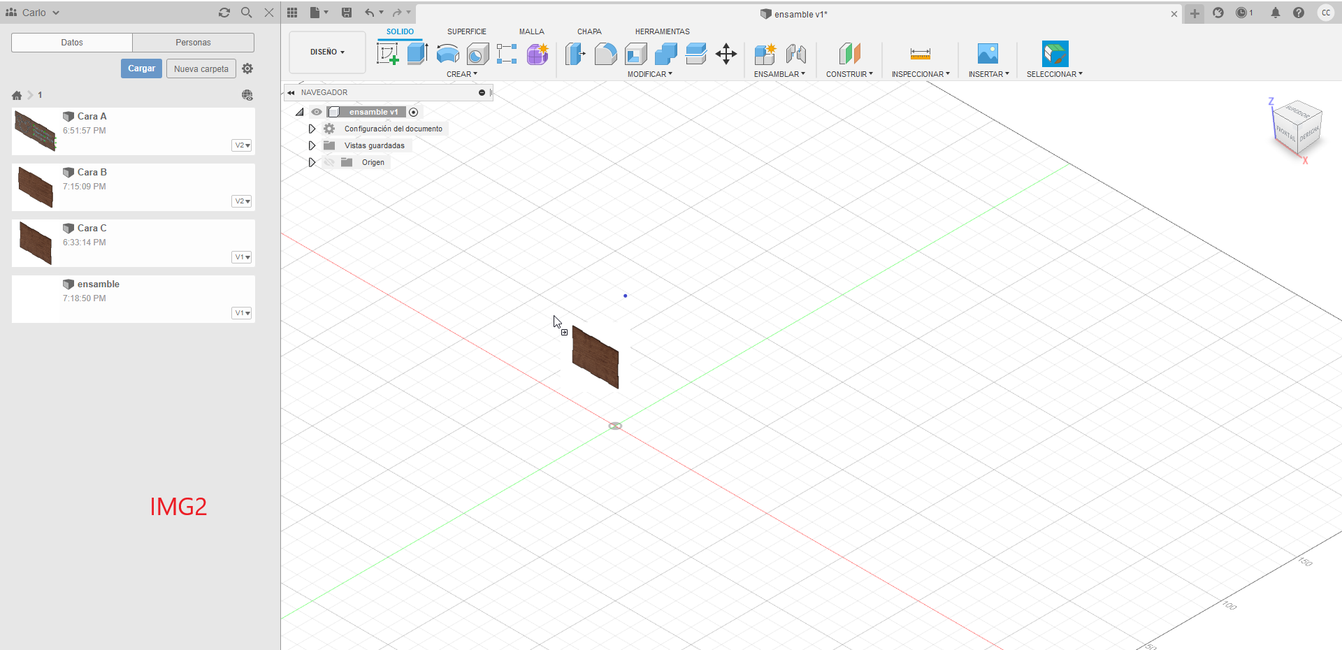The width and height of the screenshot is (1342, 650).
Task: Open project in web browser globe
Action: coord(247,95)
